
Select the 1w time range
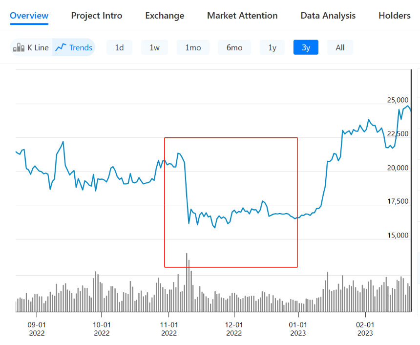click(x=154, y=47)
